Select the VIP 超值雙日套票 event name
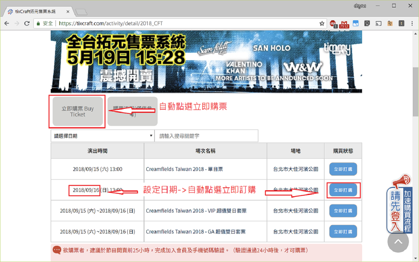 tap(196, 211)
